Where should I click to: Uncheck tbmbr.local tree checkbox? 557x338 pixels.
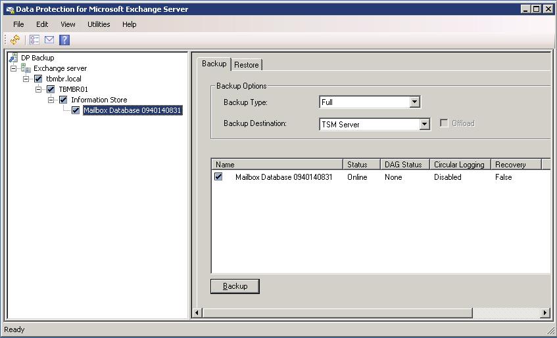[38, 79]
